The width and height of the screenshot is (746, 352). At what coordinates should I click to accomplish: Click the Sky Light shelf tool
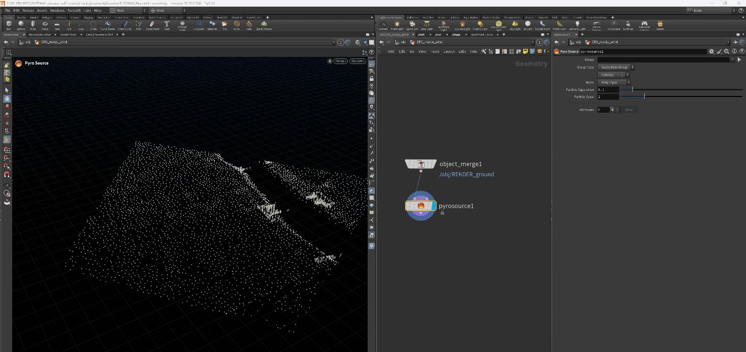pyautogui.click(x=515, y=25)
